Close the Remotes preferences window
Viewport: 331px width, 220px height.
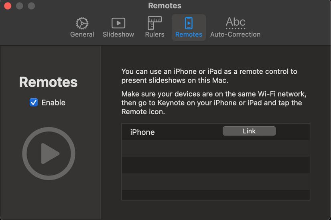8,6
